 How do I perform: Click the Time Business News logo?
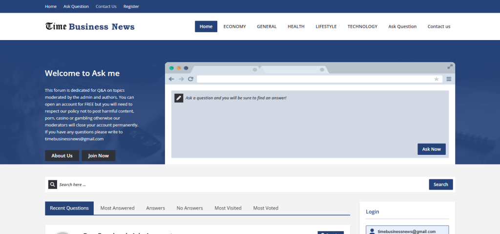[x=90, y=26]
